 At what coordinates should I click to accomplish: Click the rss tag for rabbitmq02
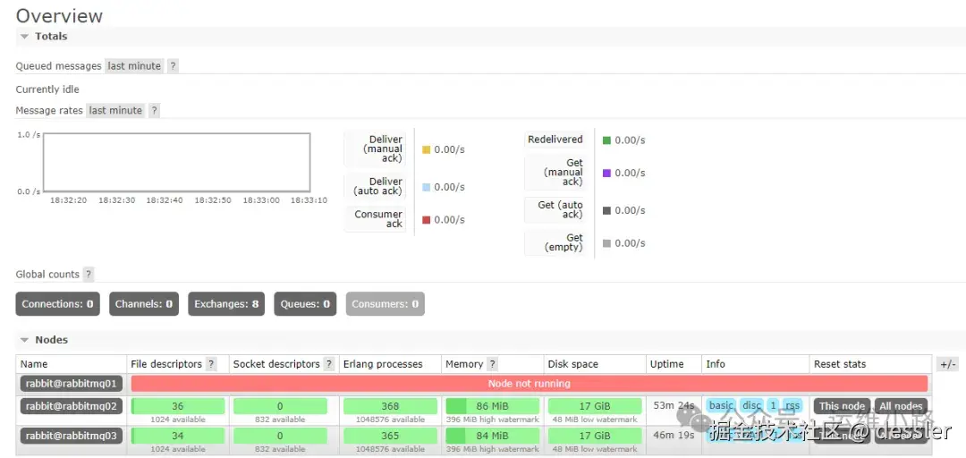point(792,405)
